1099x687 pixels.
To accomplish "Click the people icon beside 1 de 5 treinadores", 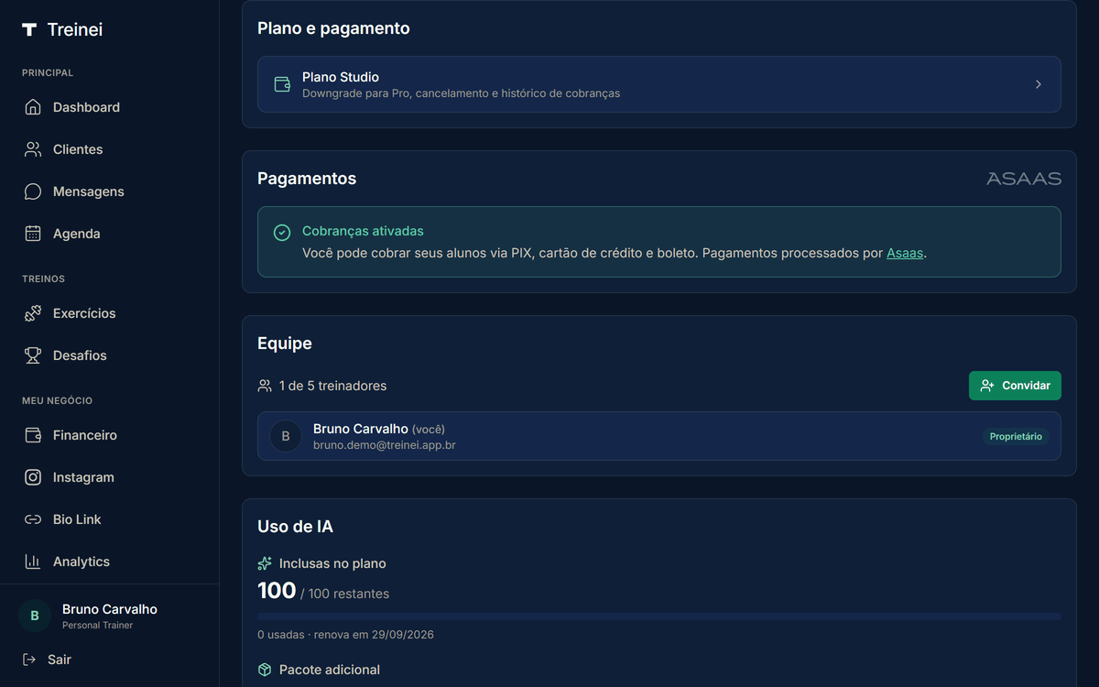I will pos(265,386).
